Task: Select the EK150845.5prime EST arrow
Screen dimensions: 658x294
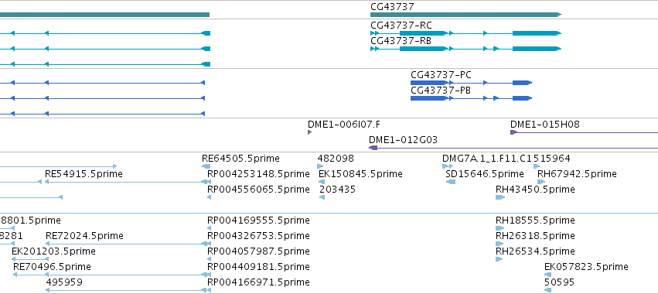Action: (322, 182)
